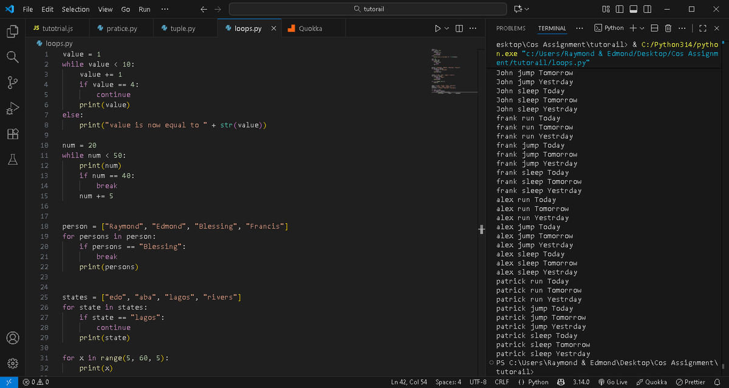
Task: Split the terminal
Action: click(654, 28)
